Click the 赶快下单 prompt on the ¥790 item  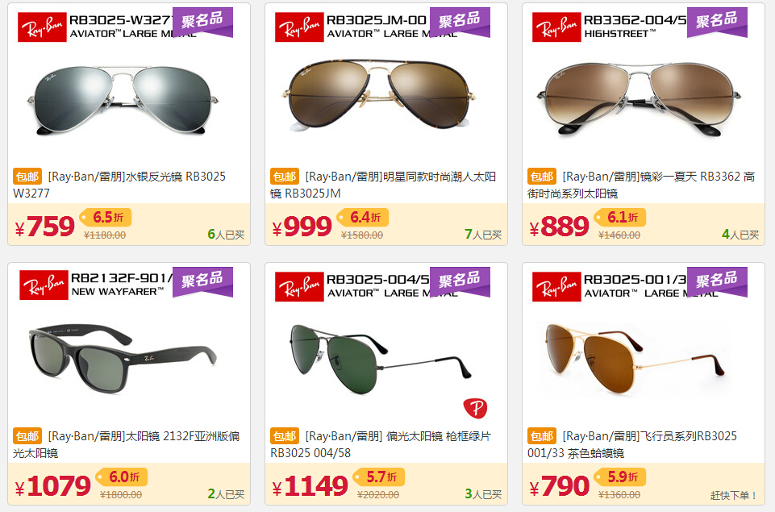click(x=734, y=495)
